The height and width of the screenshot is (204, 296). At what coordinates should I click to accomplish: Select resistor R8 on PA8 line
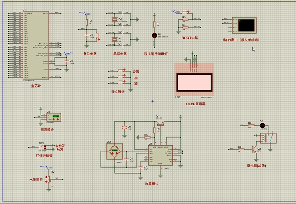pos(241,149)
